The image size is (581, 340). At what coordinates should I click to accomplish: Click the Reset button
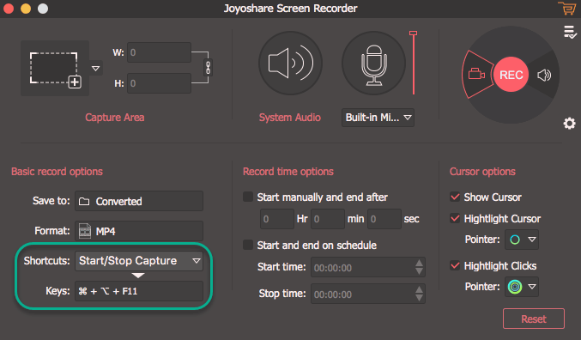pos(534,319)
